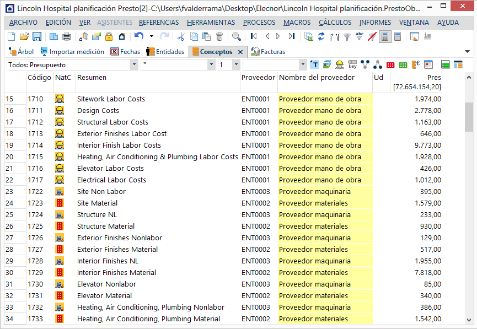Click the vertical scrollbar down arrow

click(x=469, y=320)
